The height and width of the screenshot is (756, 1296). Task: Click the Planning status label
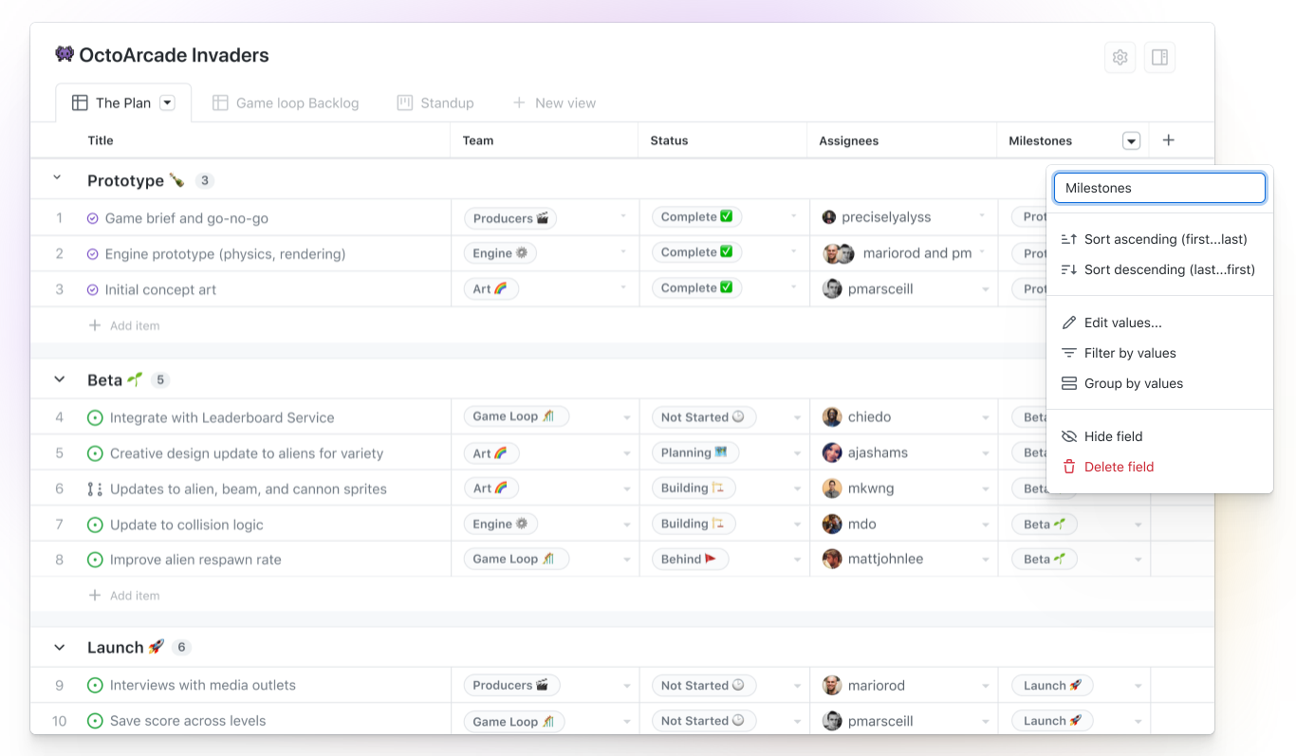pos(694,452)
